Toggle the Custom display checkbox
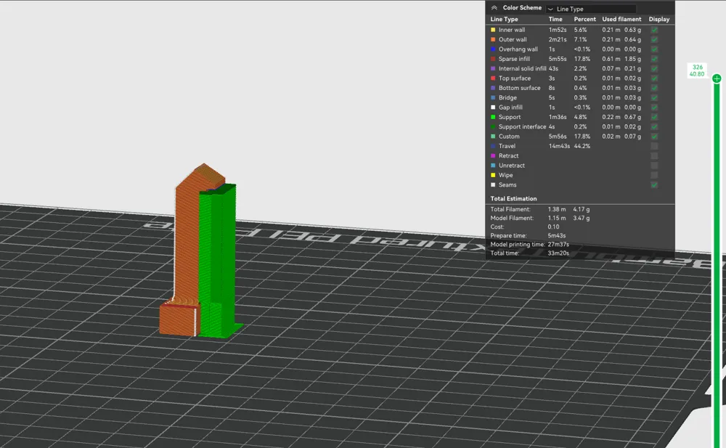The image size is (726, 448). click(x=654, y=137)
